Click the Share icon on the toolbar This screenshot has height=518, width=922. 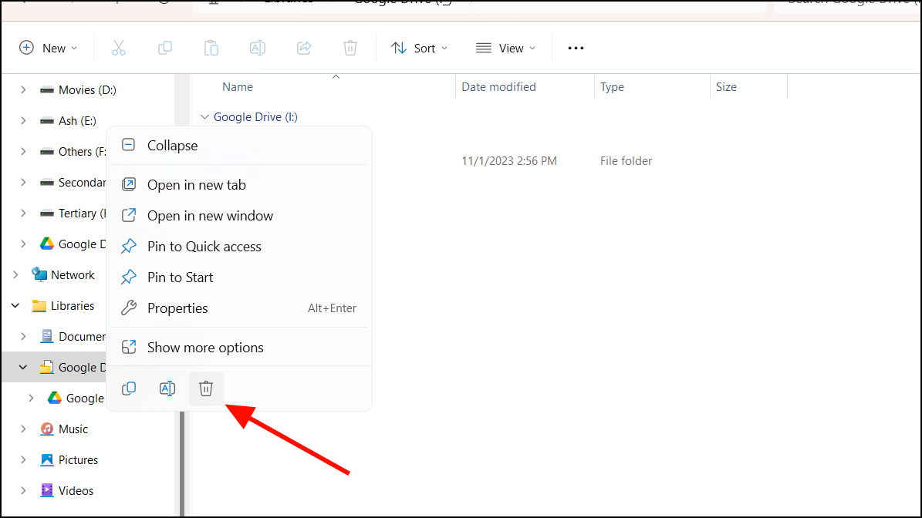(x=304, y=47)
